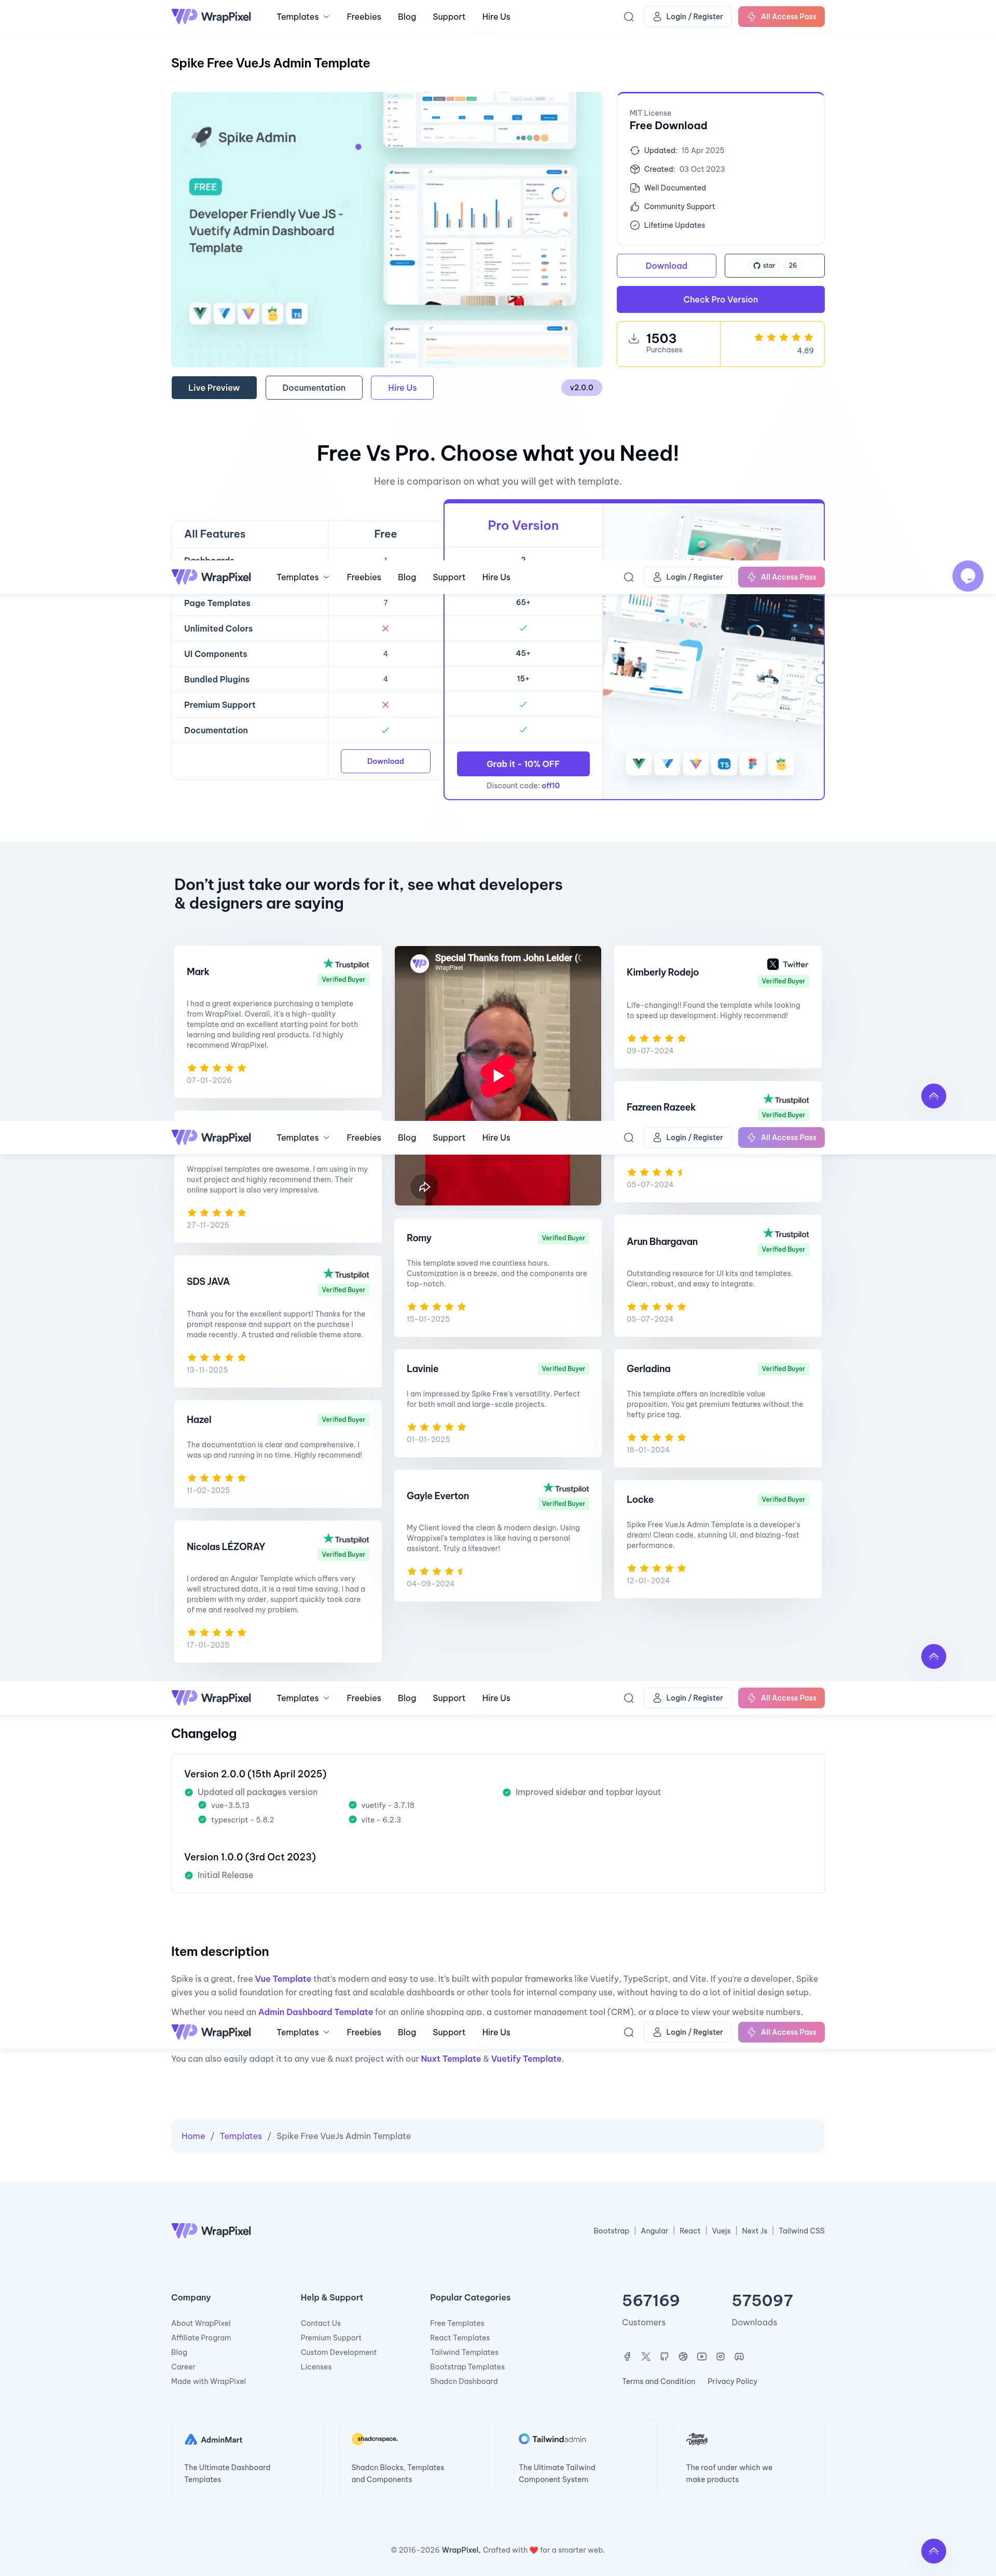Click the Vue icon under Pro Version

click(639, 764)
